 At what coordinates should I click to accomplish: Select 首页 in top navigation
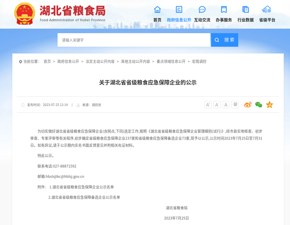pyautogui.click(x=157, y=20)
